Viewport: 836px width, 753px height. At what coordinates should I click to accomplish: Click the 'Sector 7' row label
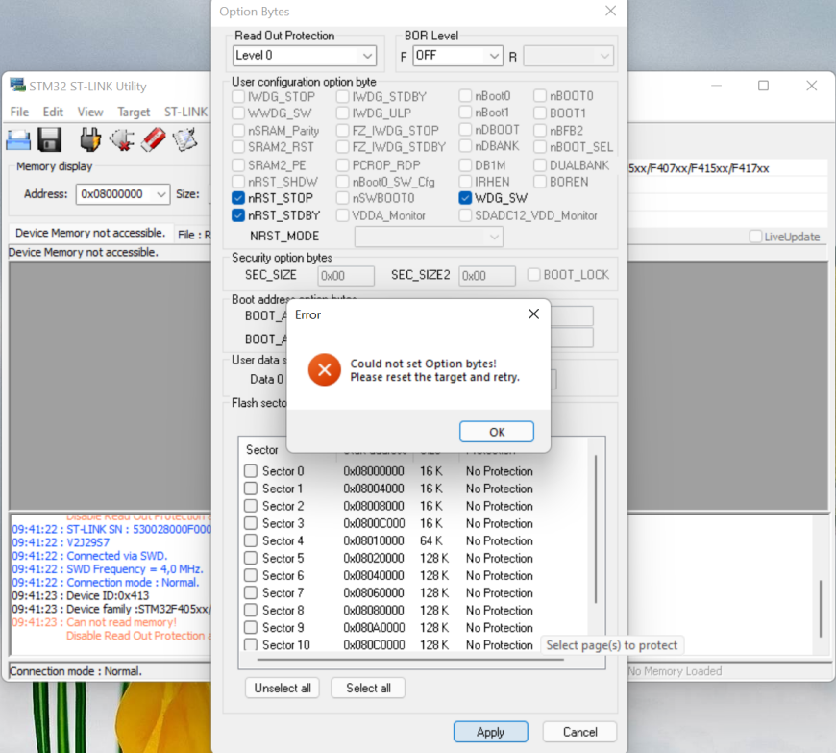pyautogui.click(x=283, y=593)
